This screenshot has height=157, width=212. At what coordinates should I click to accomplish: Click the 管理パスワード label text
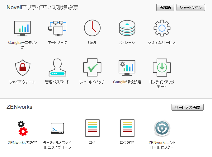pos(57,82)
